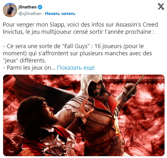Open the j0nathan display name
Viewport: 167px width, 158px height.
(28, 7)
